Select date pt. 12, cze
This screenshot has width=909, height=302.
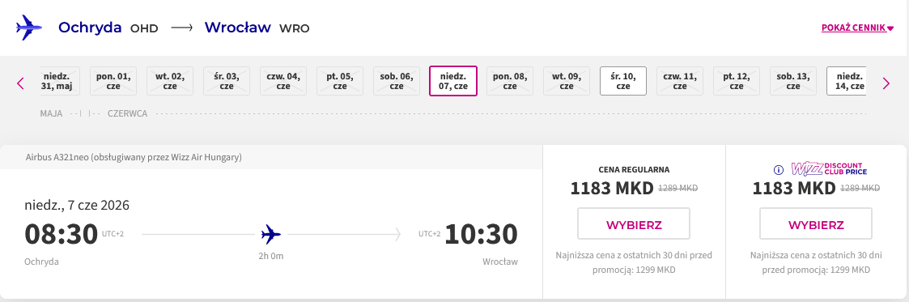pos(737,81)
